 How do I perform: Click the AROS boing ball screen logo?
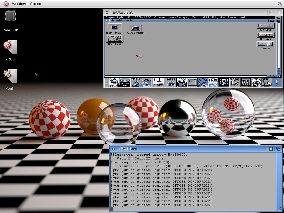click(x=6, y=4)
